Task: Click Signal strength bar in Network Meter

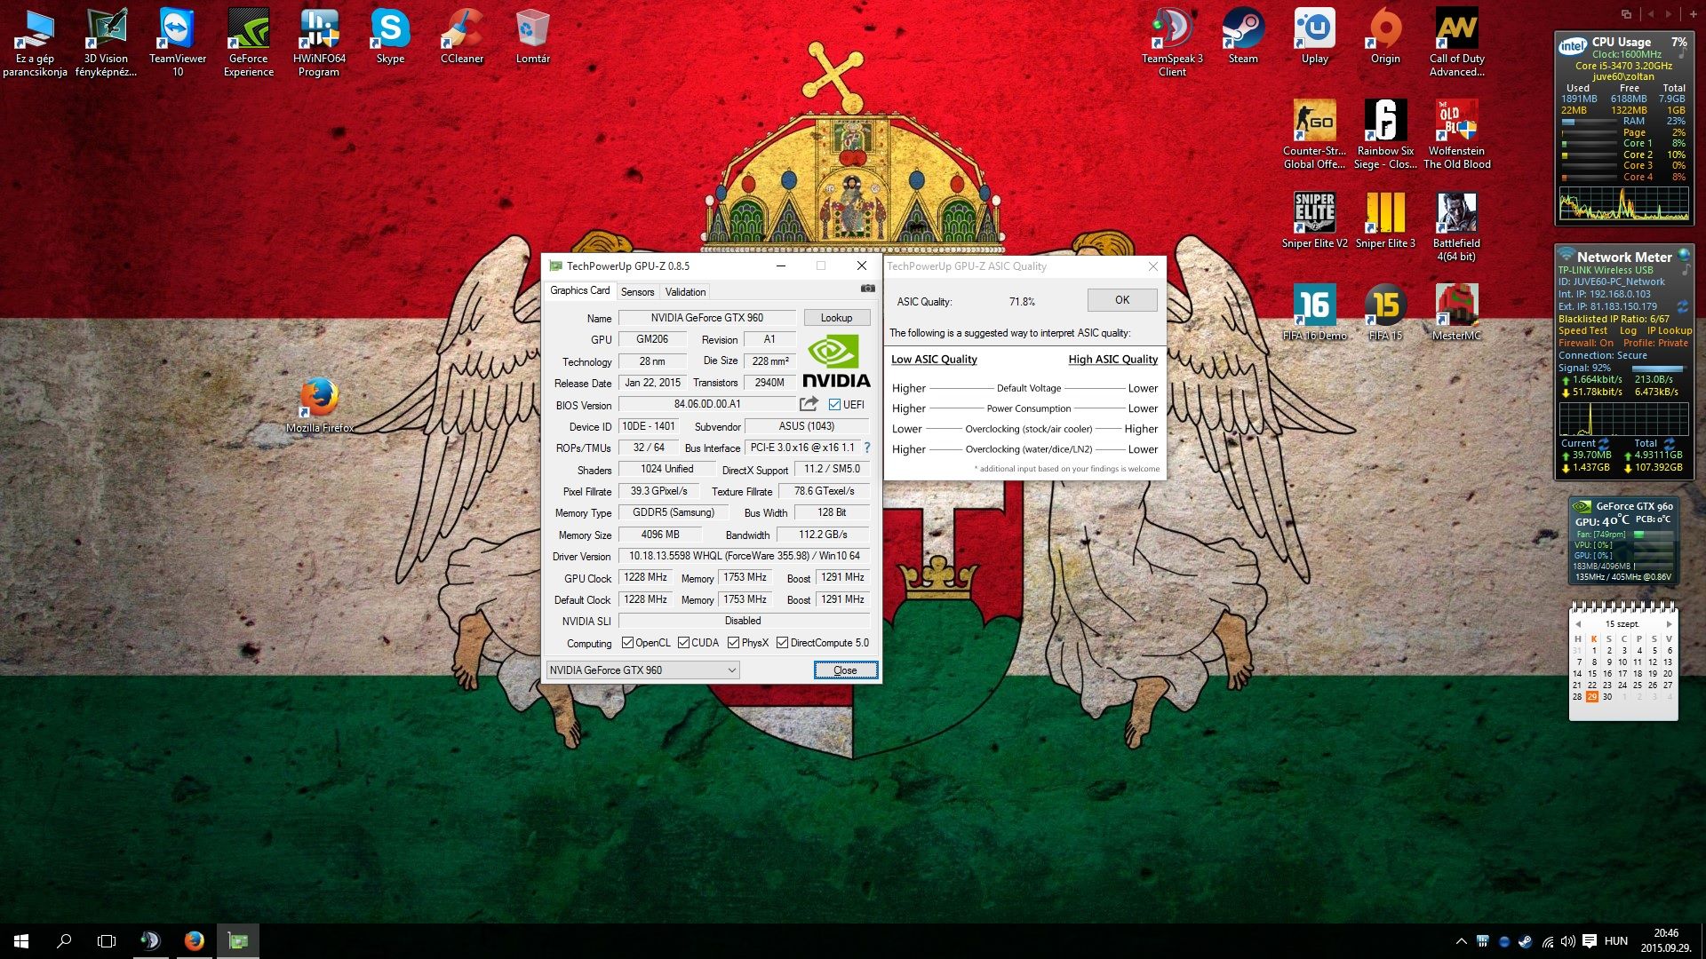Action: click(1657, 368)
